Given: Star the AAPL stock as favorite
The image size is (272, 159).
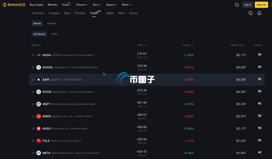Looking at the screenshot, I should tap(33, 79).
